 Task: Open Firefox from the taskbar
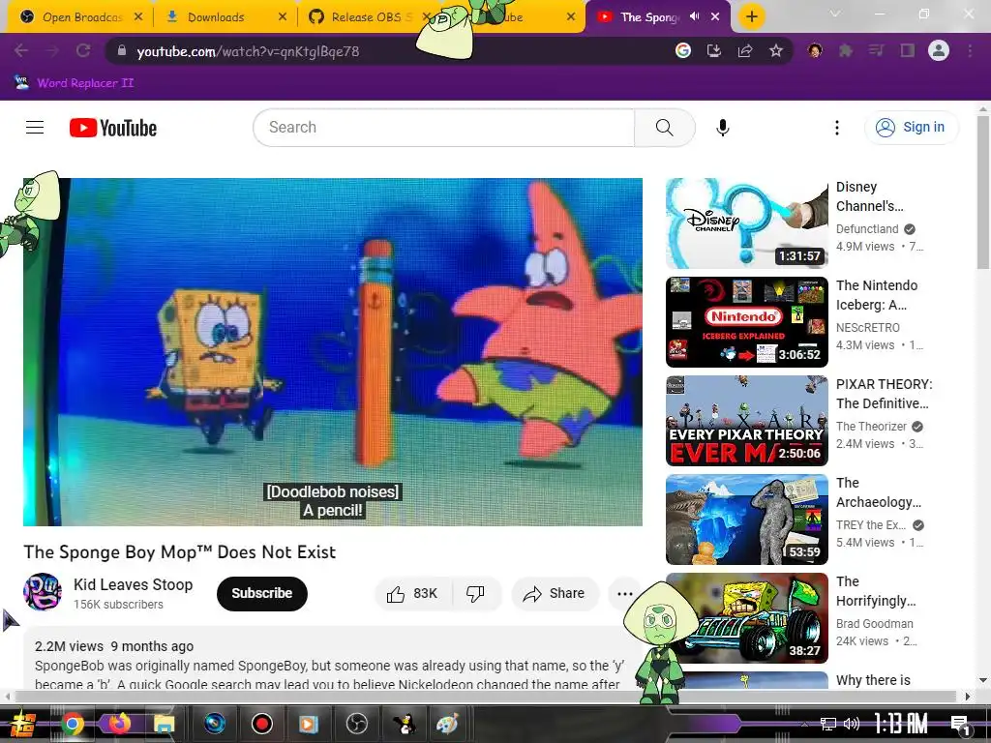(x=119, y=724)
